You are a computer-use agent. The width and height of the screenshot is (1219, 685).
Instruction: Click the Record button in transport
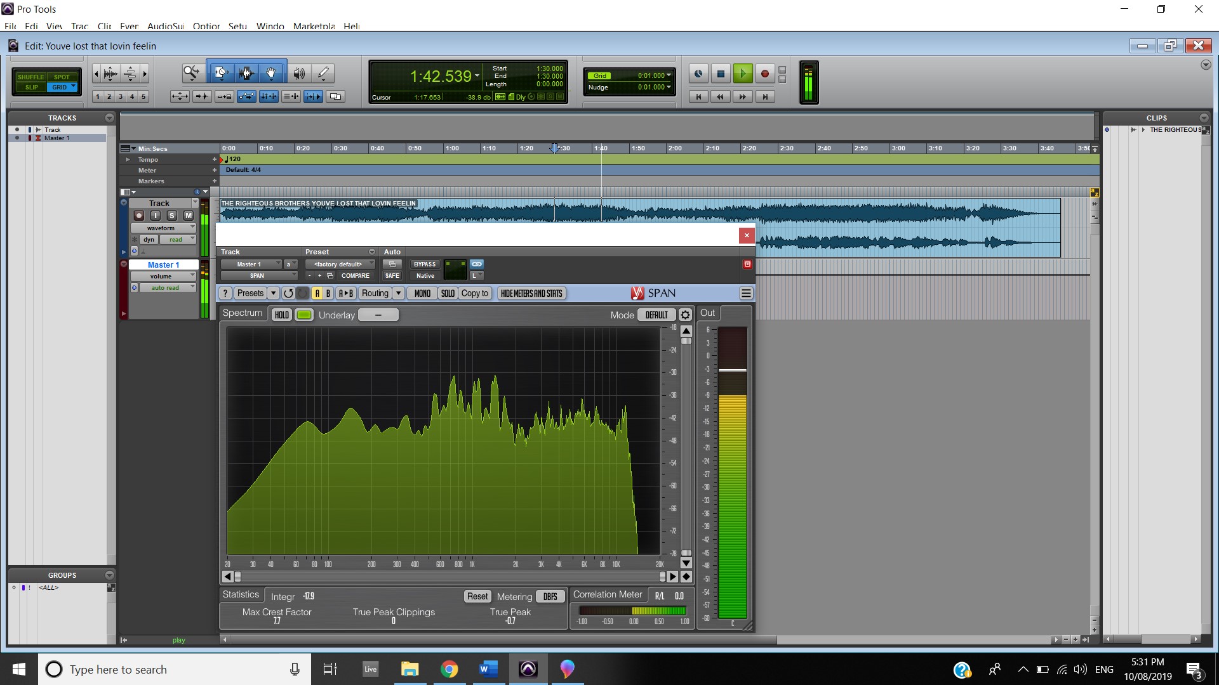click(765, 74)
